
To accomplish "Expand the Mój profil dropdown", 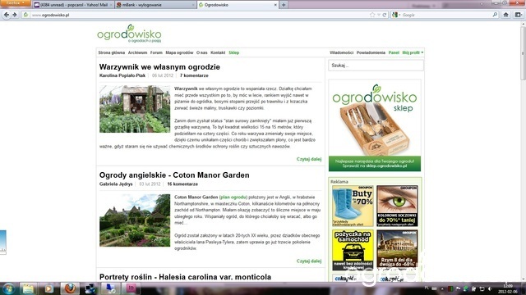I will click(x=413, y=52).
